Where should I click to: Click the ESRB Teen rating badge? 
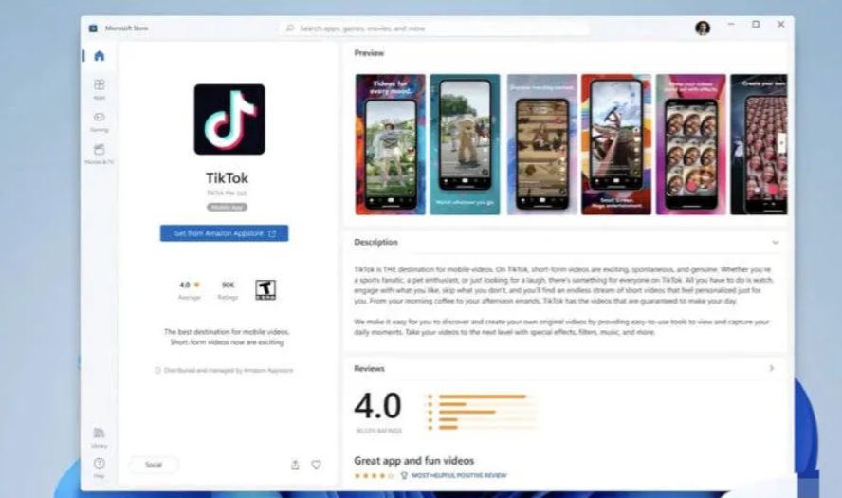pos(265,289)
